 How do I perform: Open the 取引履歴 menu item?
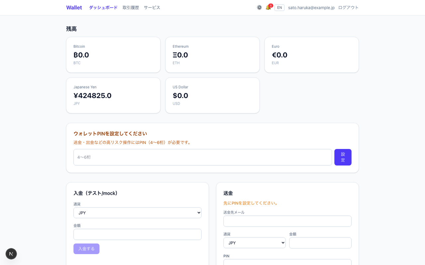click(x=131, y=7)
